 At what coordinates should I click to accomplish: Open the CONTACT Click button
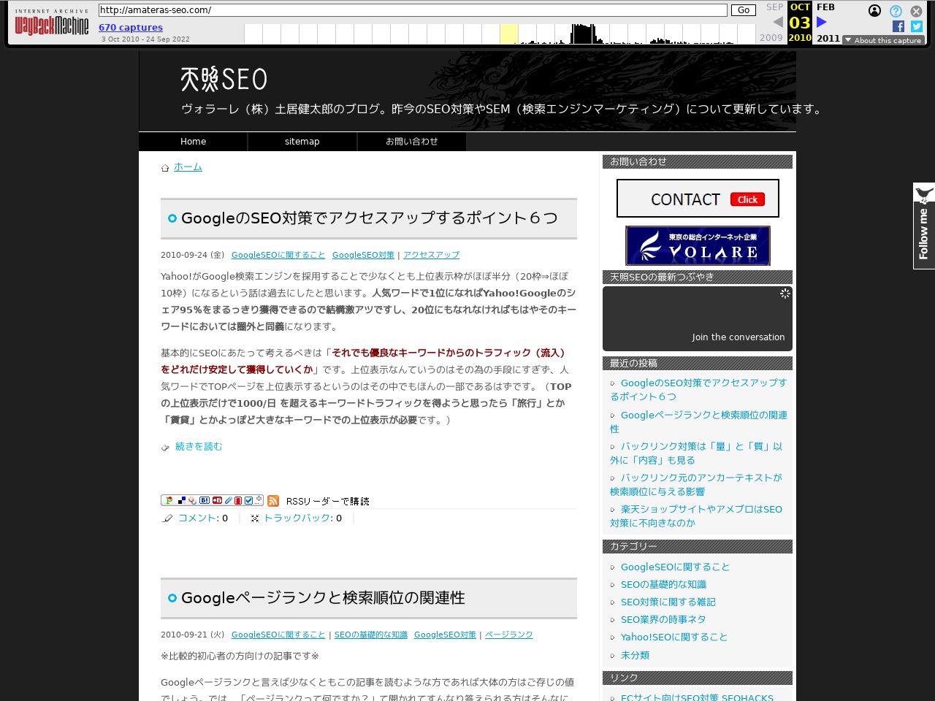point(697,198)
